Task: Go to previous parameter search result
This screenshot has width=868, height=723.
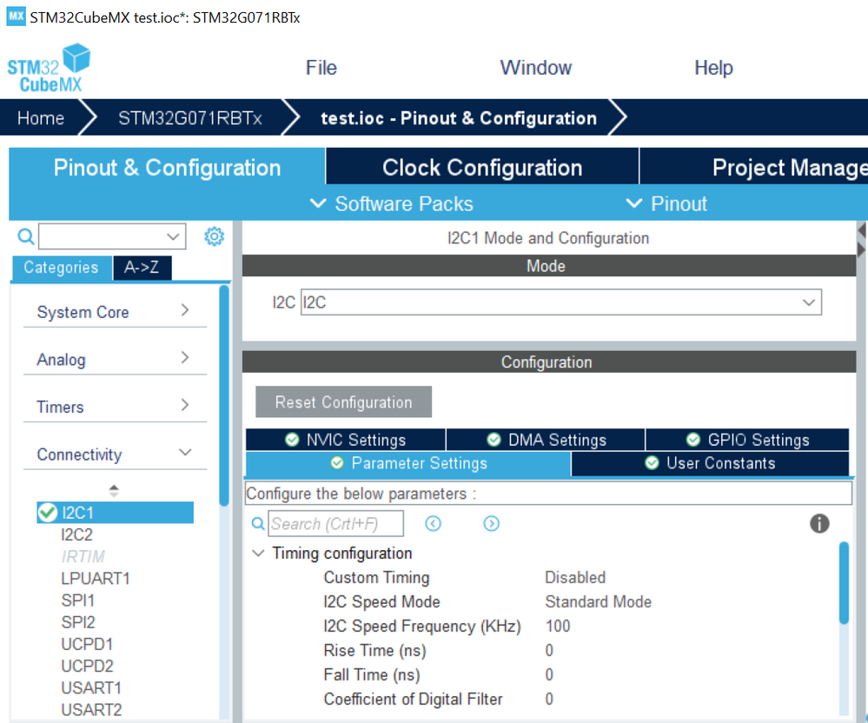Action: click(x=433, y=523)
